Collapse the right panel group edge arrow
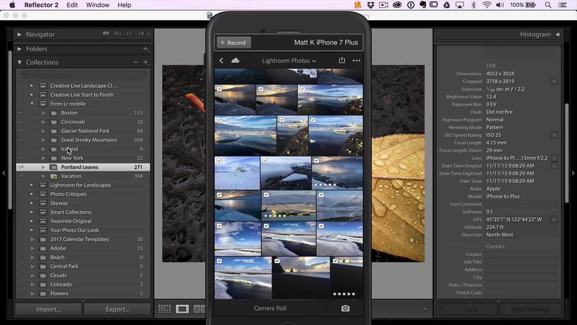 (x=573, y=173)
